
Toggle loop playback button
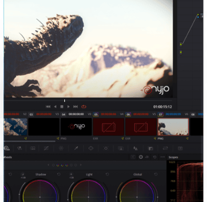[83, 107]
